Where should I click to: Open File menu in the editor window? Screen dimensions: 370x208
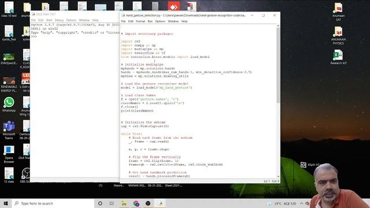tap(123, 21)
